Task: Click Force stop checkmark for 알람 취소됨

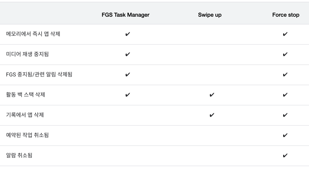Action: pos(285,156)
